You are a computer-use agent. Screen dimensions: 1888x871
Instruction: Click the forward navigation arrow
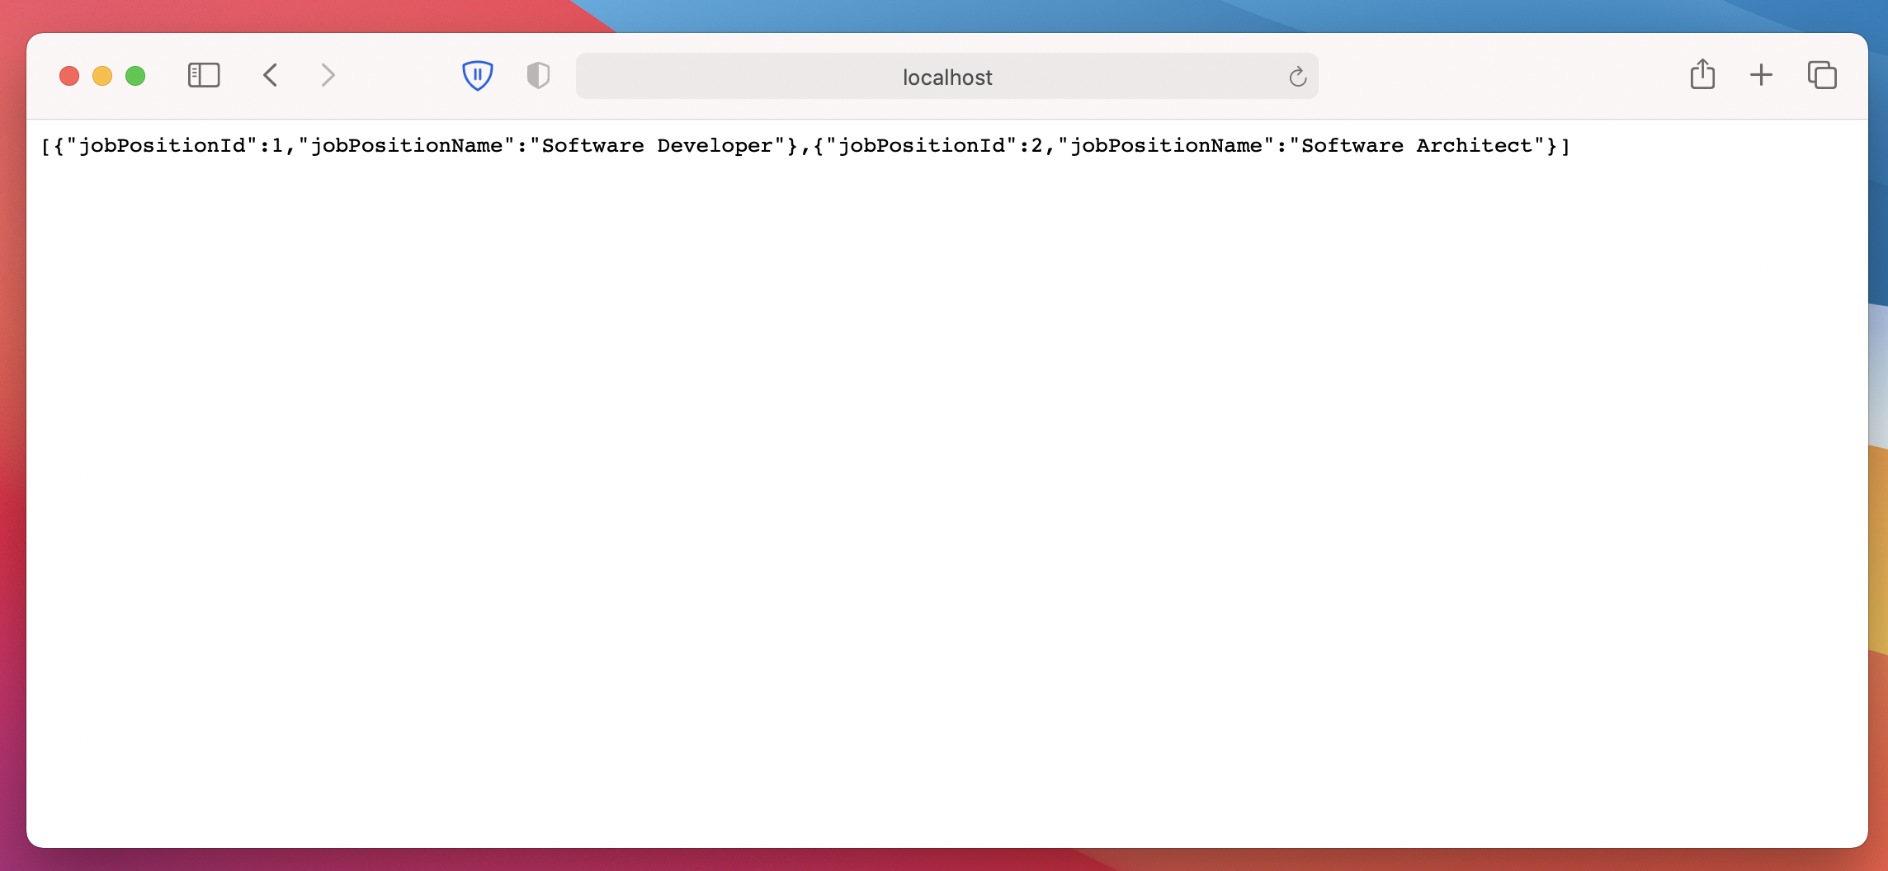328,75
